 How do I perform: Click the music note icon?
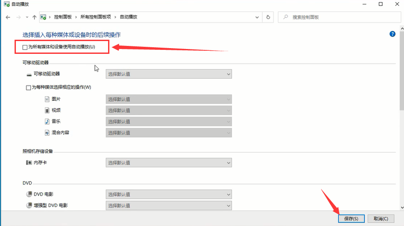click(x=47, y=121)
